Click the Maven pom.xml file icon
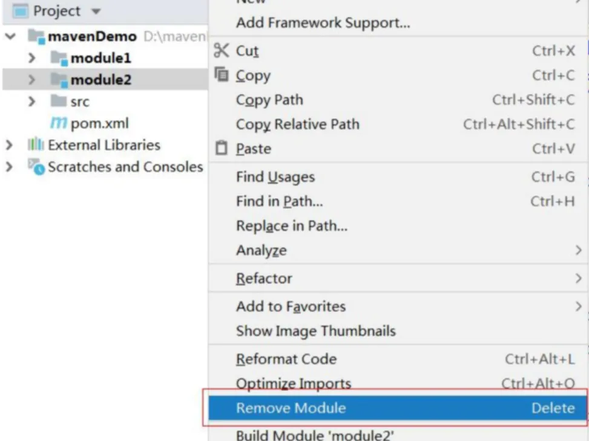Image resolution: width=589 pixels, height=441 pixels. click(x=59, y=123)
